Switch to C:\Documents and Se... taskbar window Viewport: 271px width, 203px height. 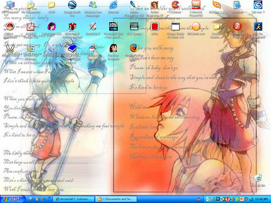click(116, 199)
